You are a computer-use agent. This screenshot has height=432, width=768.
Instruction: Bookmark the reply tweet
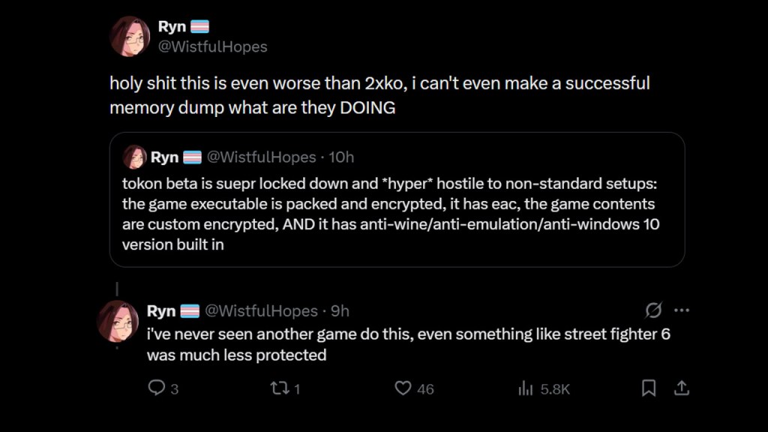pos(649,388)
